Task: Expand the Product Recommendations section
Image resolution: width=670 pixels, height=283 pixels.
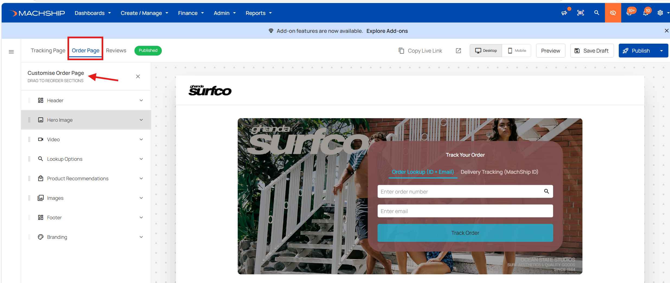Action: pyautogui.click(x=141, y=178)
